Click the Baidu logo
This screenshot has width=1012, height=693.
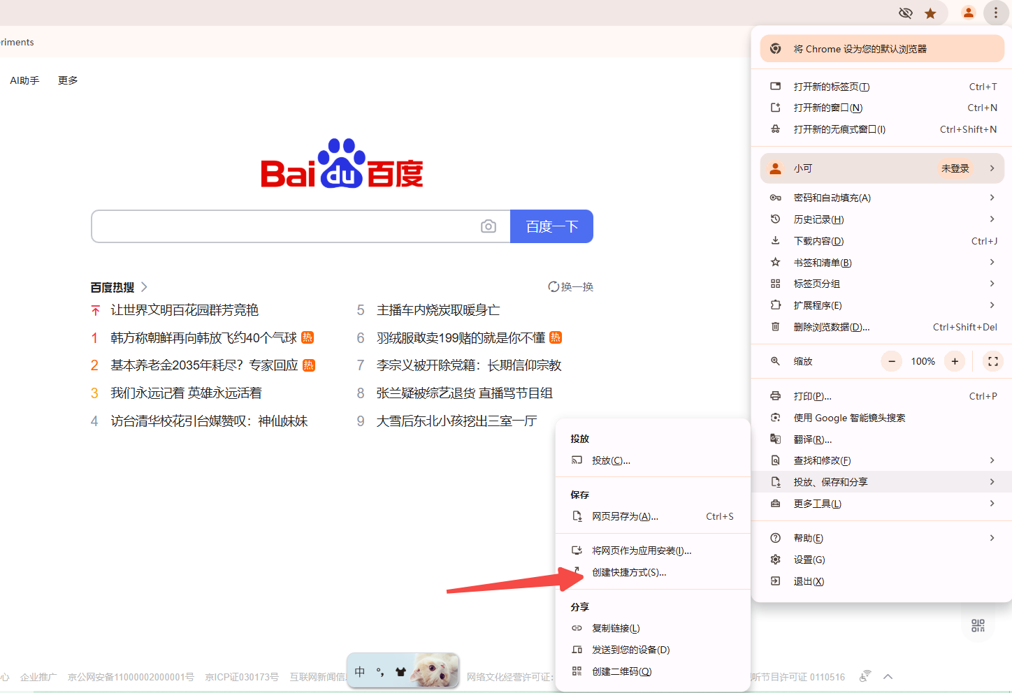(x=342, y=163)
